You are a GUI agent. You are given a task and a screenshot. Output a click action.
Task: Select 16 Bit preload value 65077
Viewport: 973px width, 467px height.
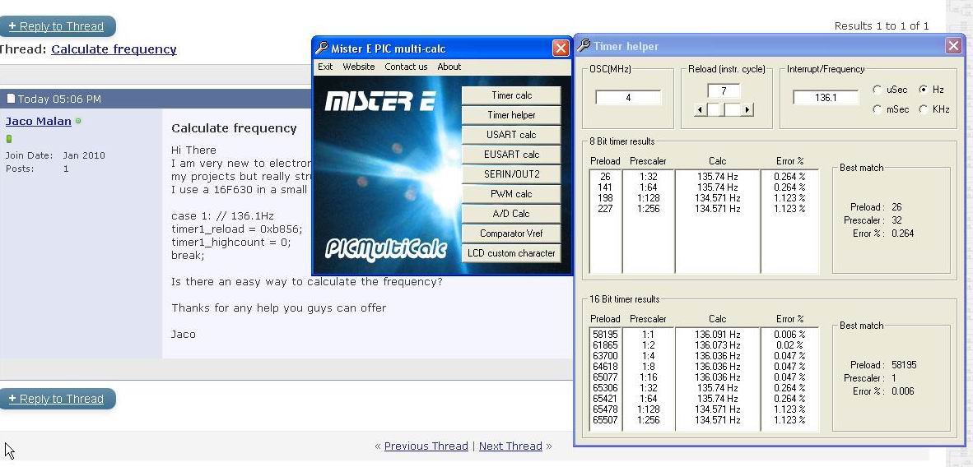(605, 377)
